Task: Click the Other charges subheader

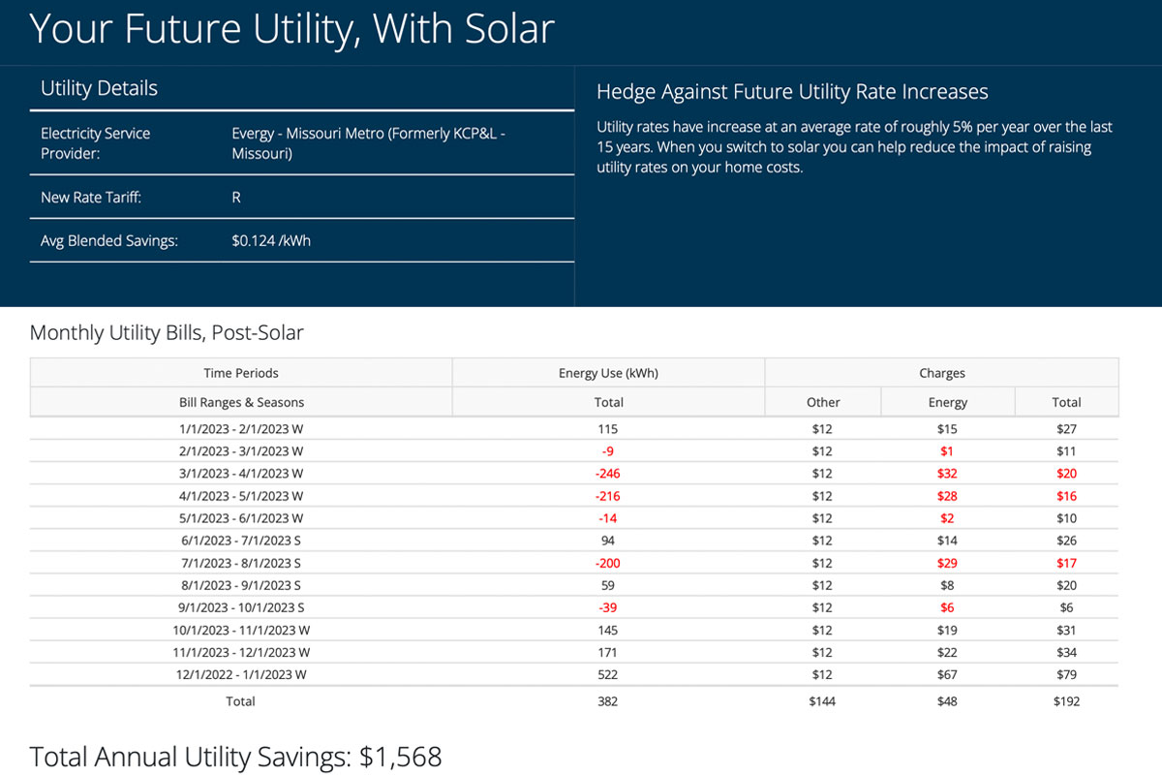Action: [x=822, y=401]
